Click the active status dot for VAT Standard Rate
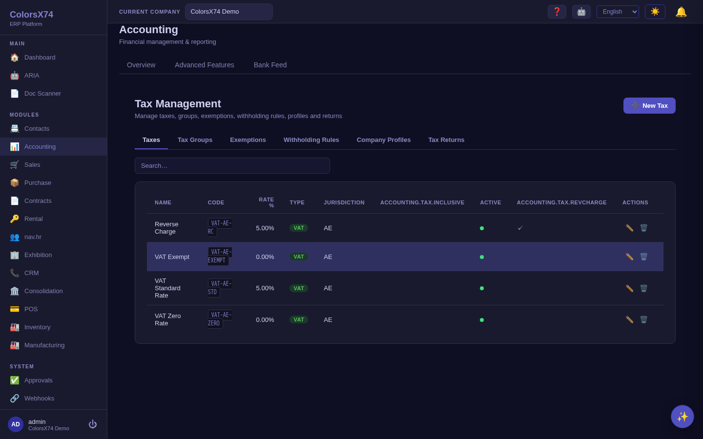This screenshot has height=439, width=703. [482, 288]
